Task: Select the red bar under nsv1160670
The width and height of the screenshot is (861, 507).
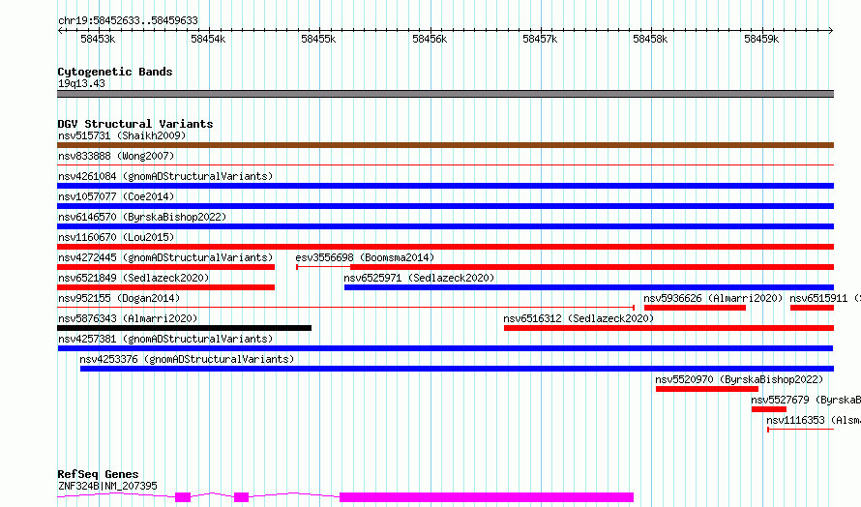Action: coord(445,247)
